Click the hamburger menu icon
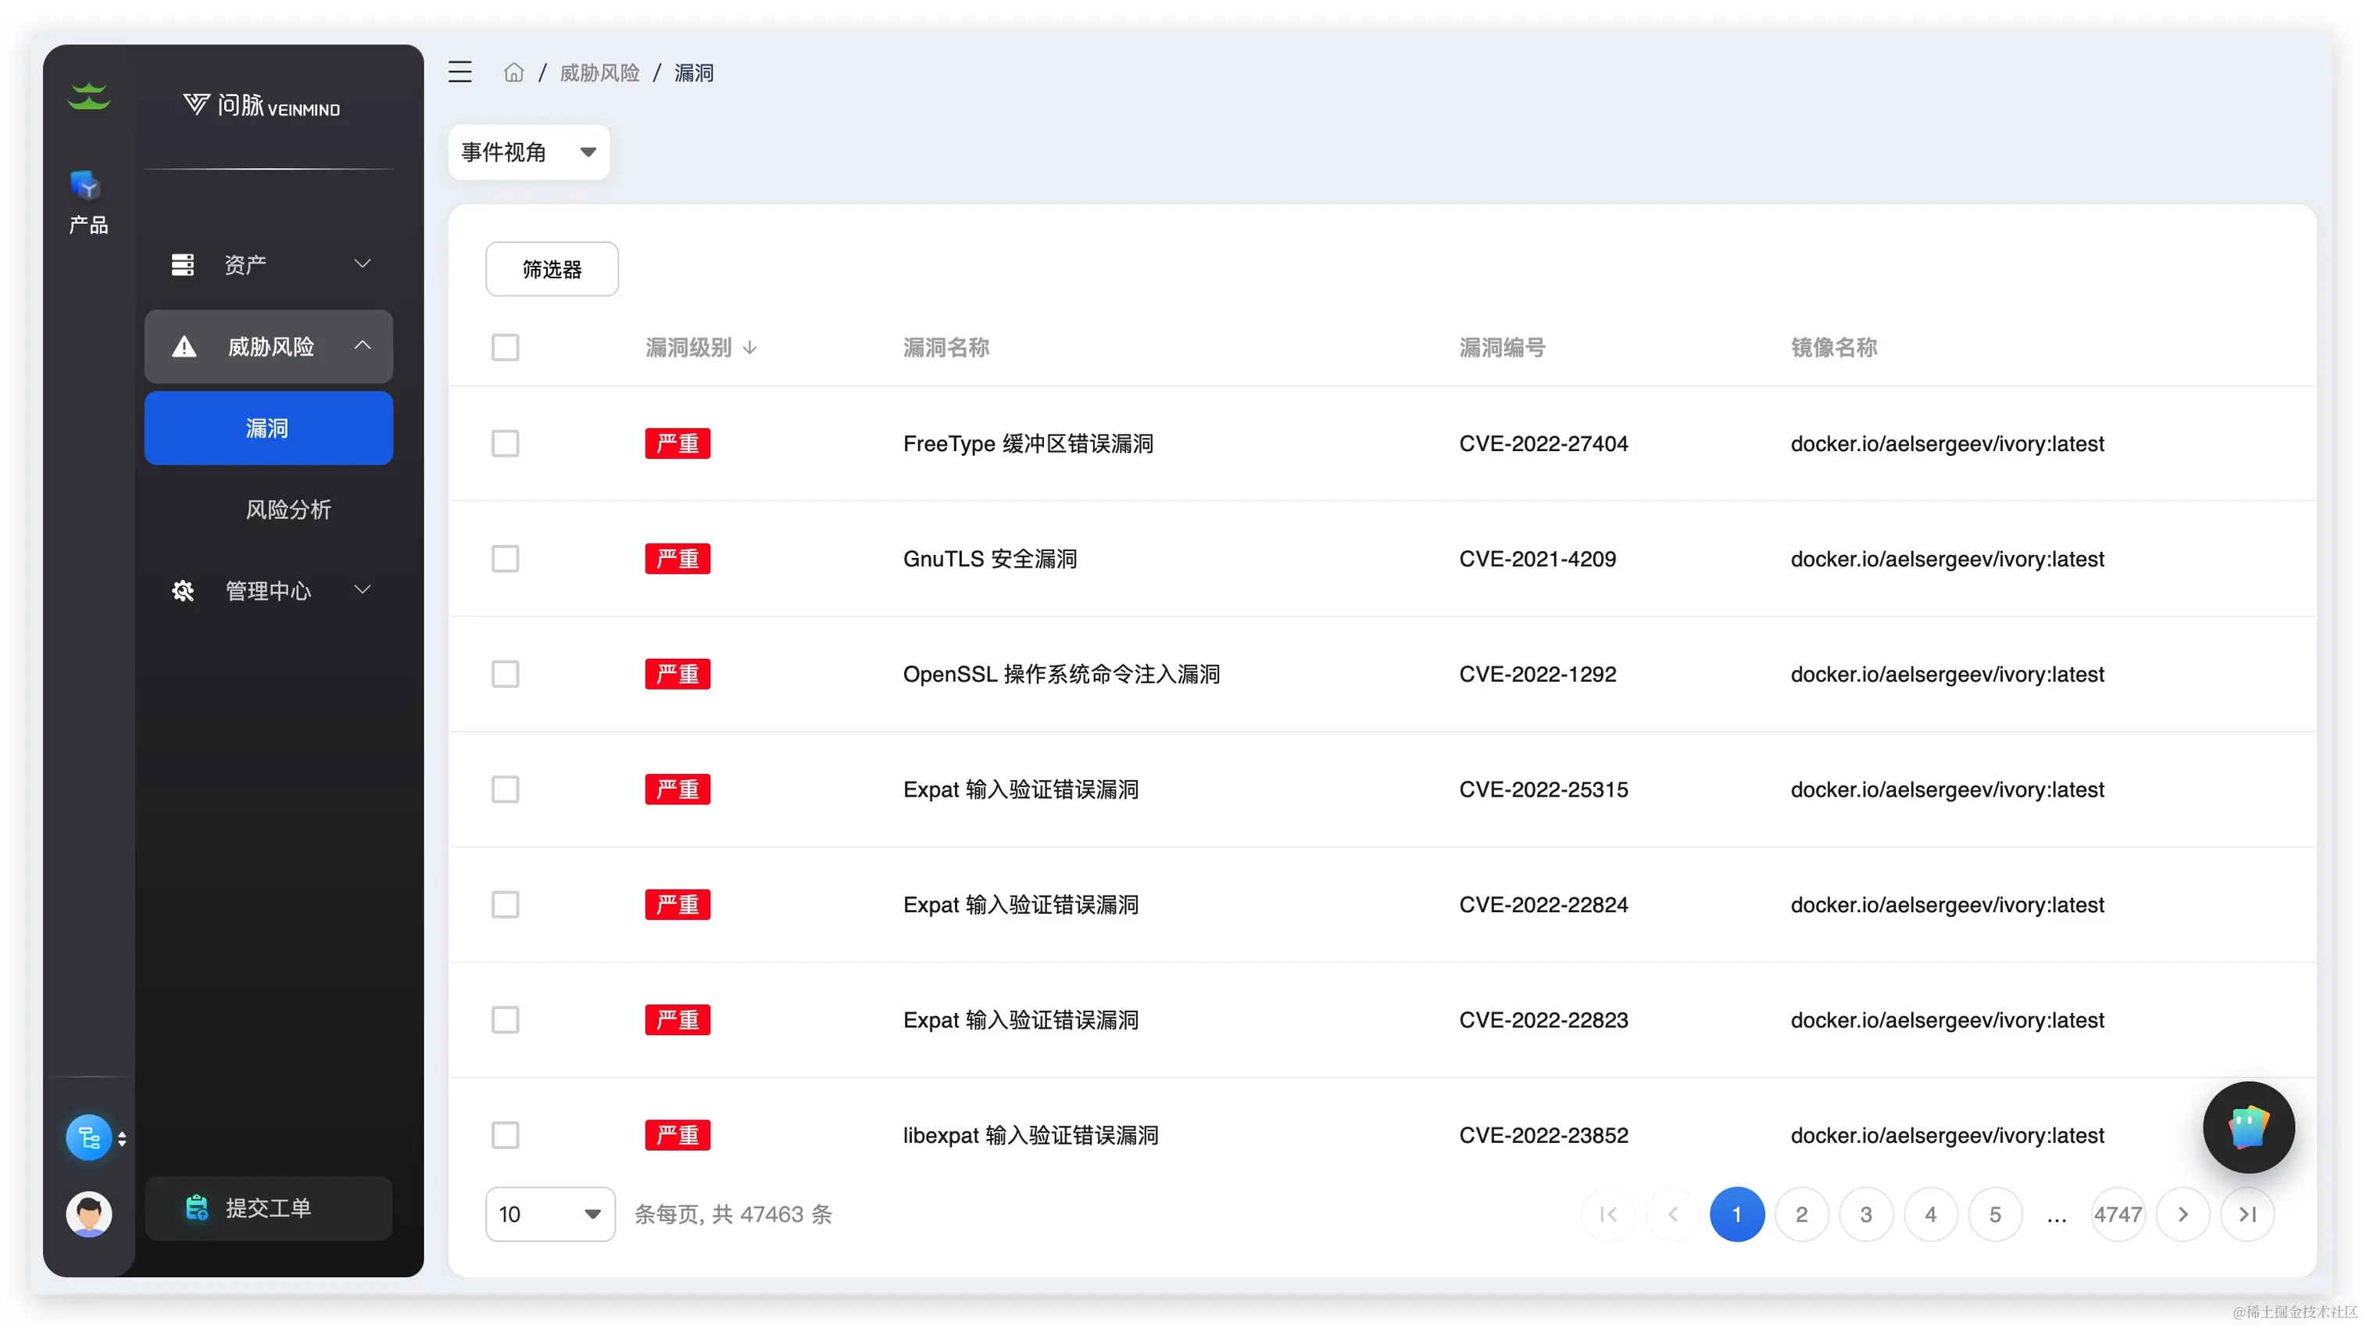The height and width of the screenshot is (1325, 2363). pos(459,72)
